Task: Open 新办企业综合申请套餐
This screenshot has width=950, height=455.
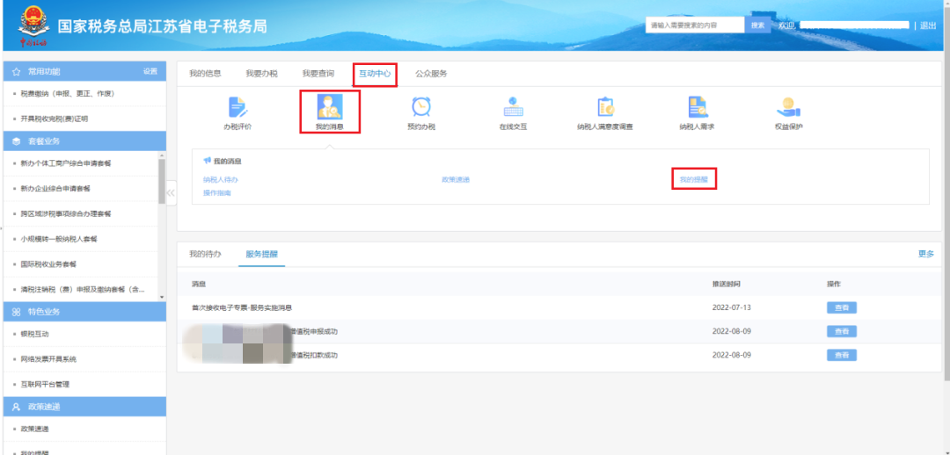Action: (55, 188)
